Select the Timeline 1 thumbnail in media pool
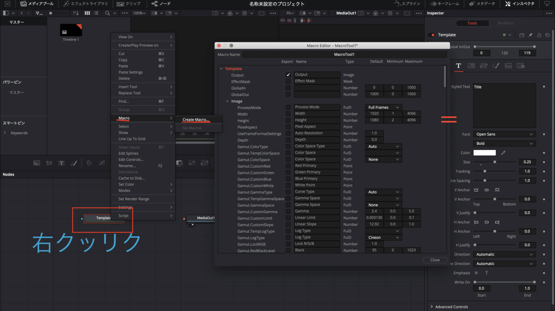This screenshot has width=555, height=311. [71, 30]
